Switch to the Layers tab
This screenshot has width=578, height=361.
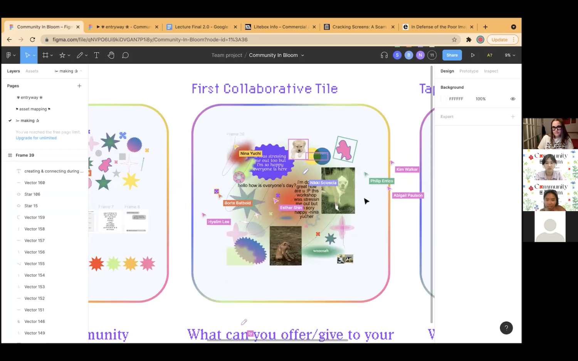pos(13,71)
